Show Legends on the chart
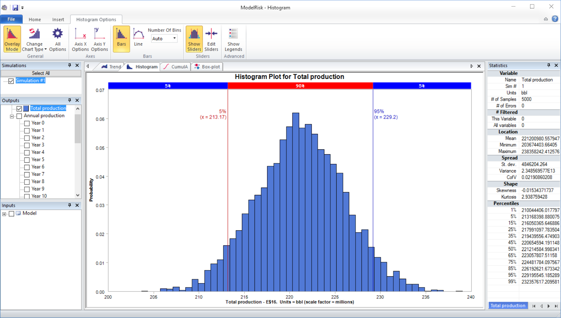561x318 pixels. 234,39
